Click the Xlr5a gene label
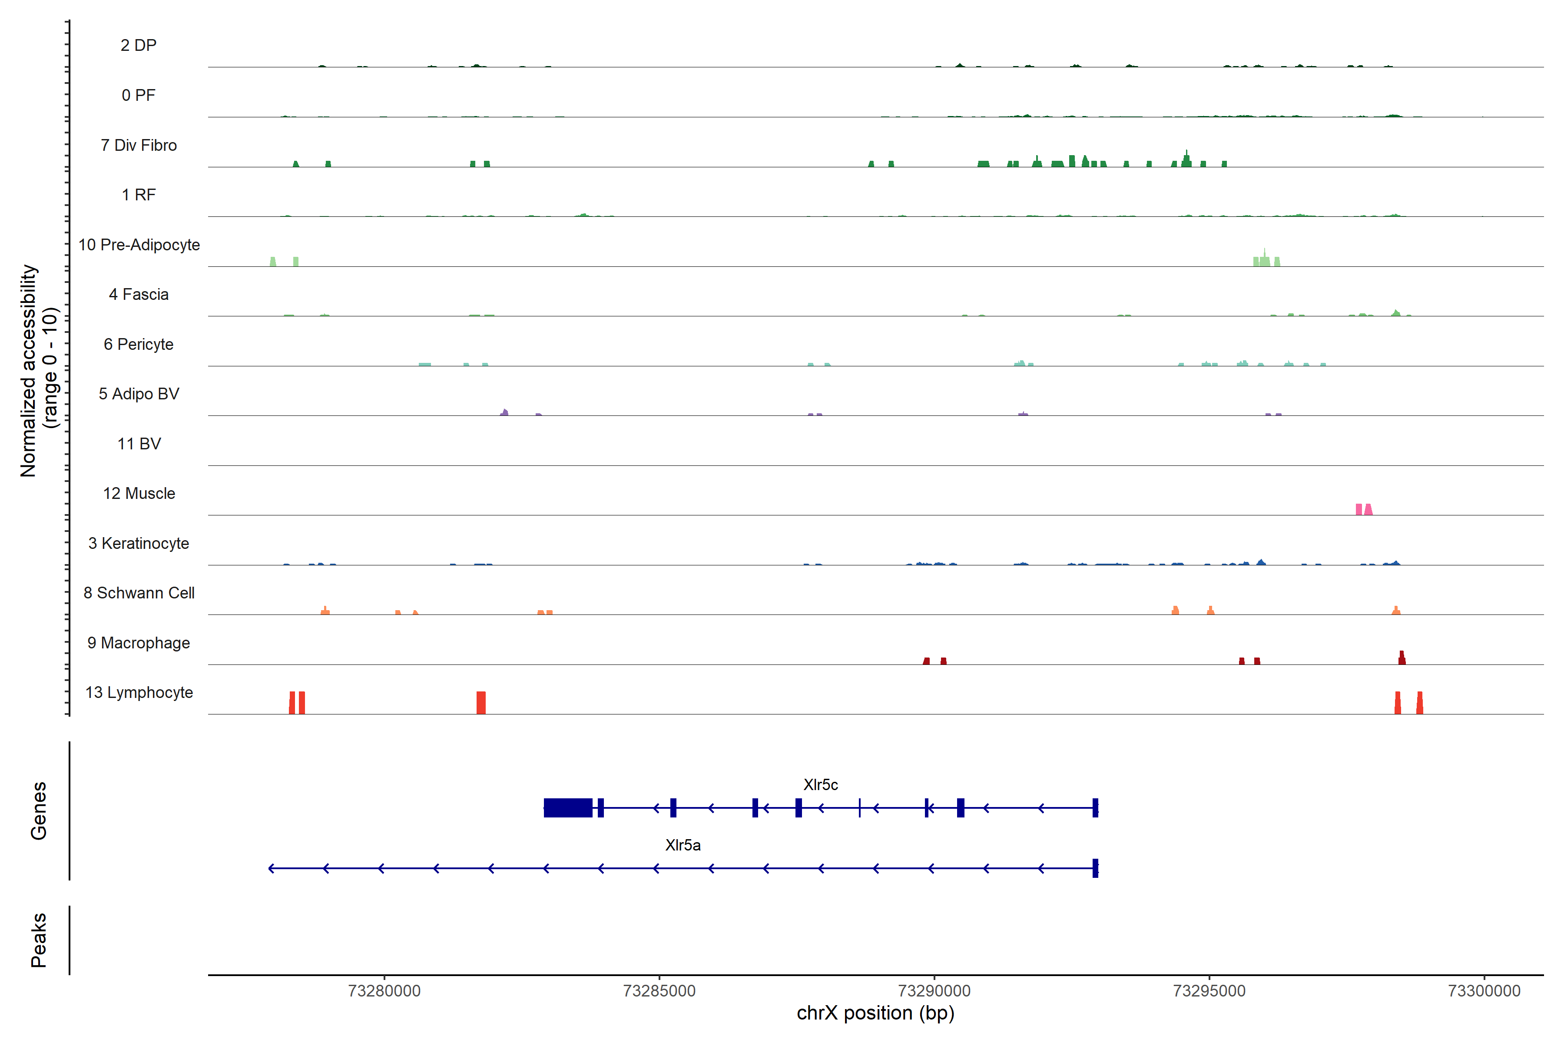Image resolution: width=1564 pixels, height=1043 pixels. (682, 845)
